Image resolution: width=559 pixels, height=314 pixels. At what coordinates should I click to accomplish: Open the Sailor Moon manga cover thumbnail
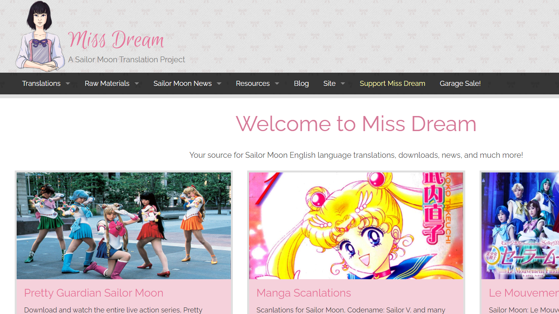tap(356, 226)
